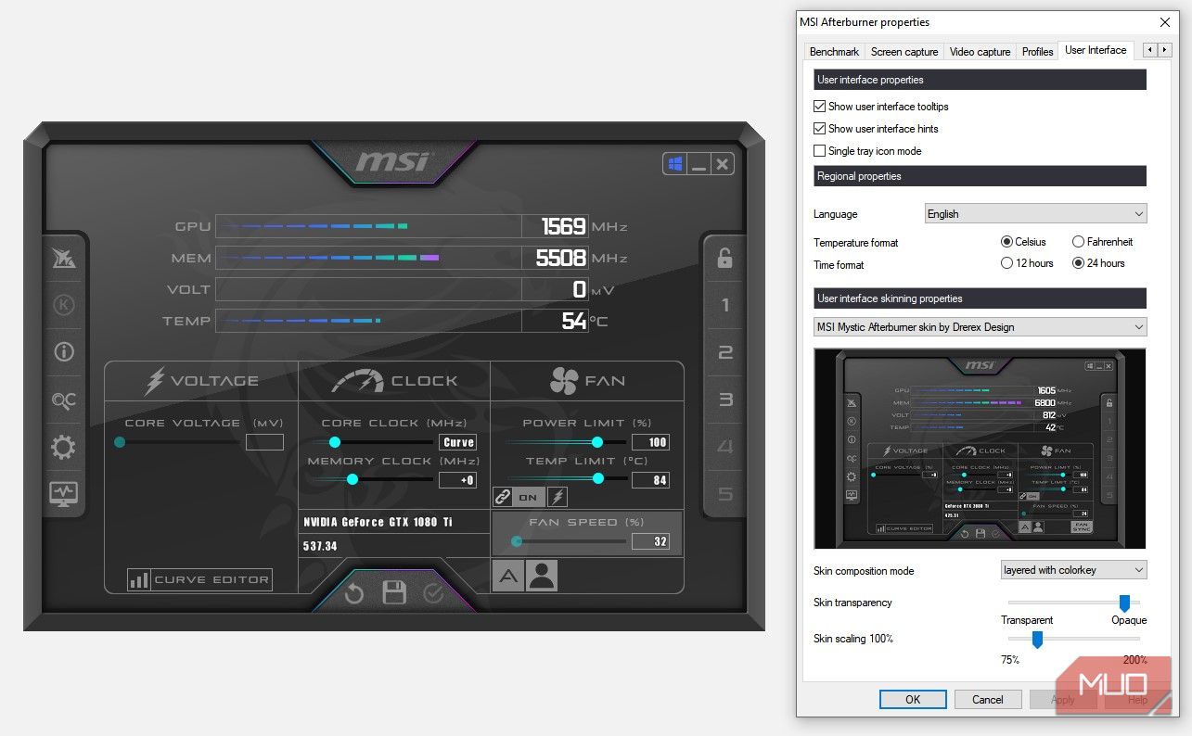Switch to the Profiles tab

pyautogui.click(x=1036, y=52)
